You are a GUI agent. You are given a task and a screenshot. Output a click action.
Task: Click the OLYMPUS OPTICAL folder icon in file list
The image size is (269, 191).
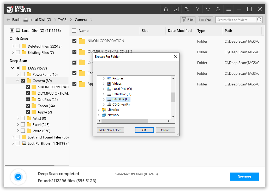pos(82,52)
